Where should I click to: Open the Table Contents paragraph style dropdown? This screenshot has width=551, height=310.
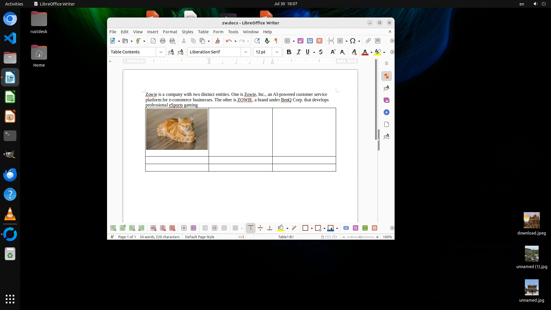pyautogui.click(x=161, y=52)
